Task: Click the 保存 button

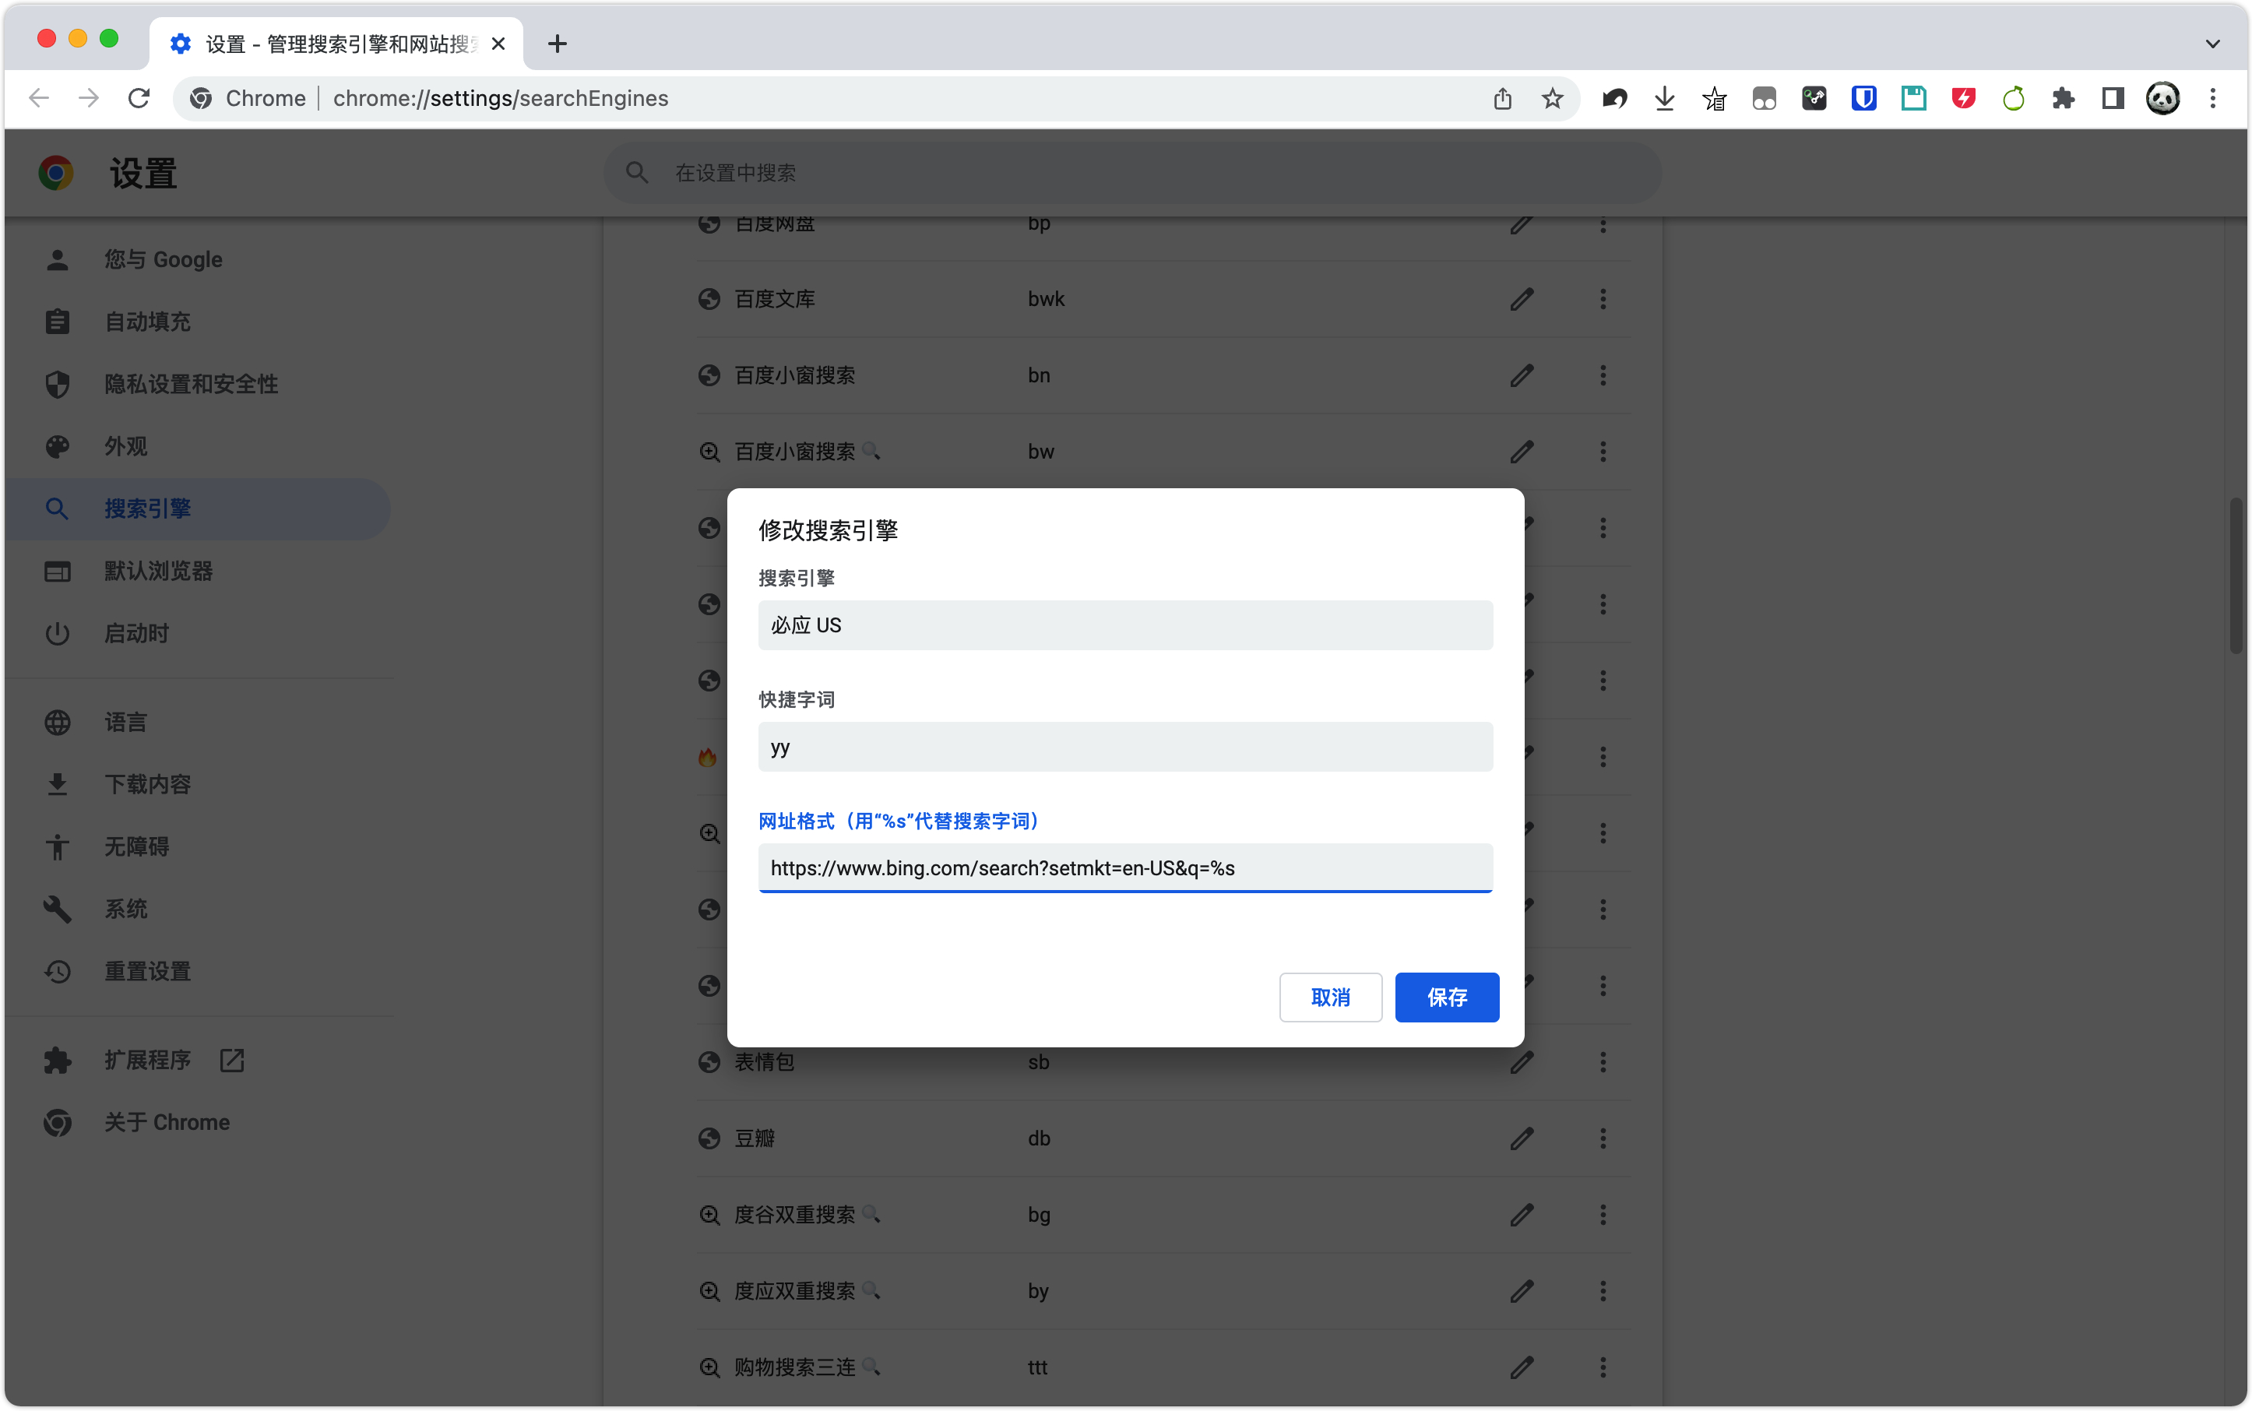Action: pos(1445,997)
